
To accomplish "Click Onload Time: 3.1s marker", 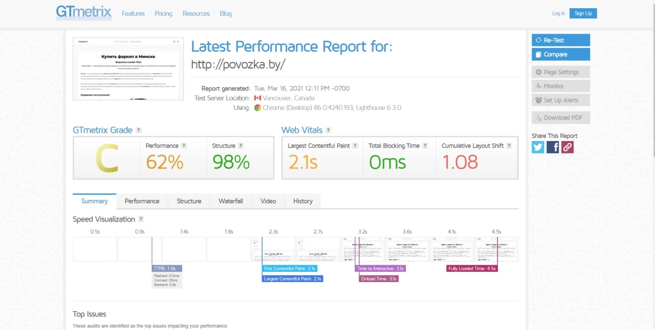I will [x=379, y=279].
